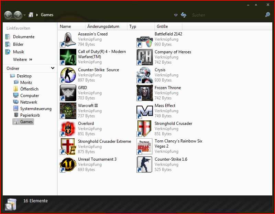Viewport: 275px width, 214px height.
Task: Select the Company of Heroes icon
Action: tap(145, 57)
